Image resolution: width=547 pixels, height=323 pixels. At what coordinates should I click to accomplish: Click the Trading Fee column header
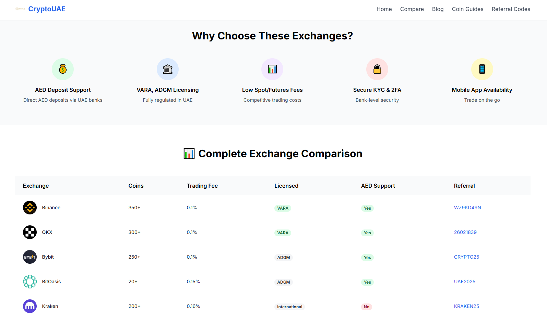pos(202,186)
